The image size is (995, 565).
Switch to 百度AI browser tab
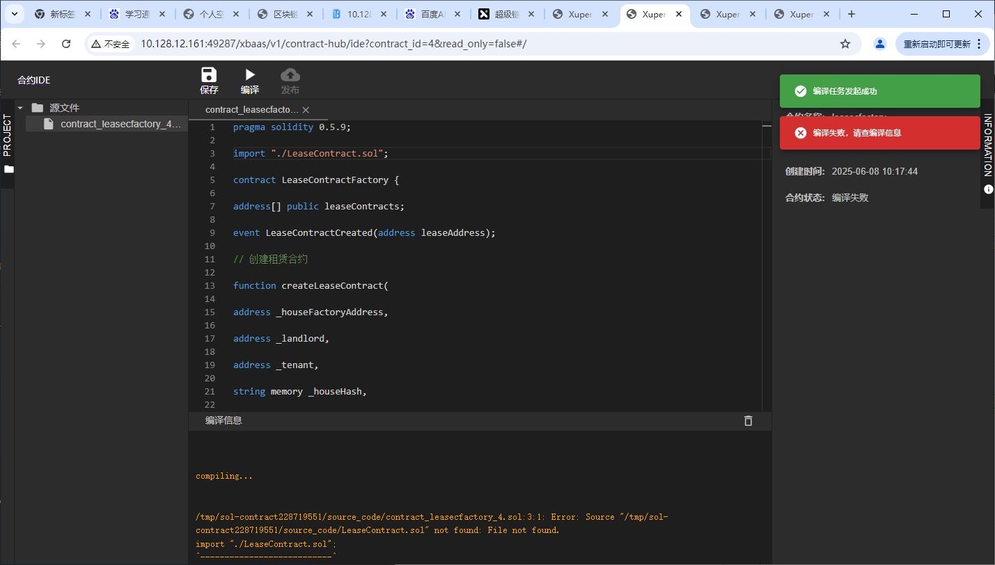[x=432, y=14]
